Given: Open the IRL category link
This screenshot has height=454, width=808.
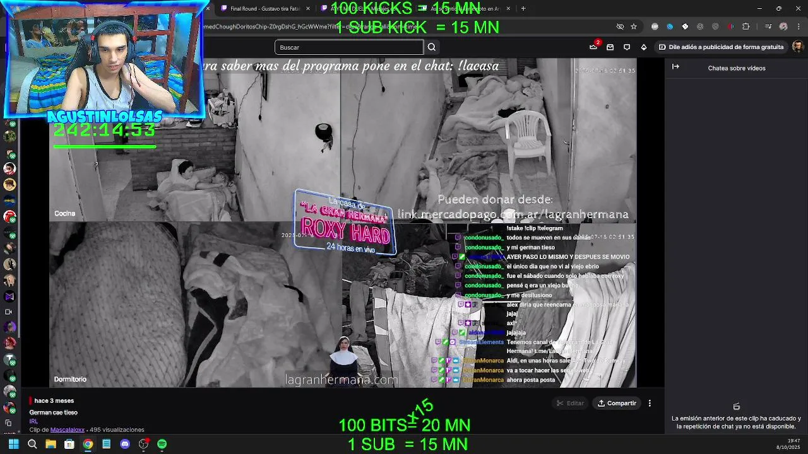Looking at the screenshot, I should point(33,421).
